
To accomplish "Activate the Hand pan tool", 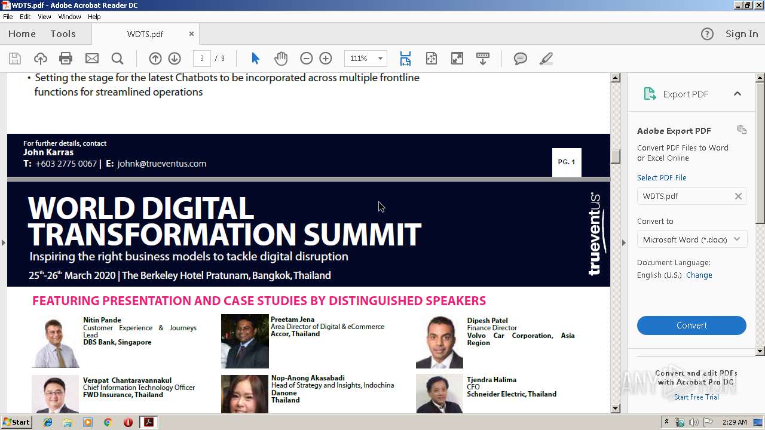I will coord(281,59).
